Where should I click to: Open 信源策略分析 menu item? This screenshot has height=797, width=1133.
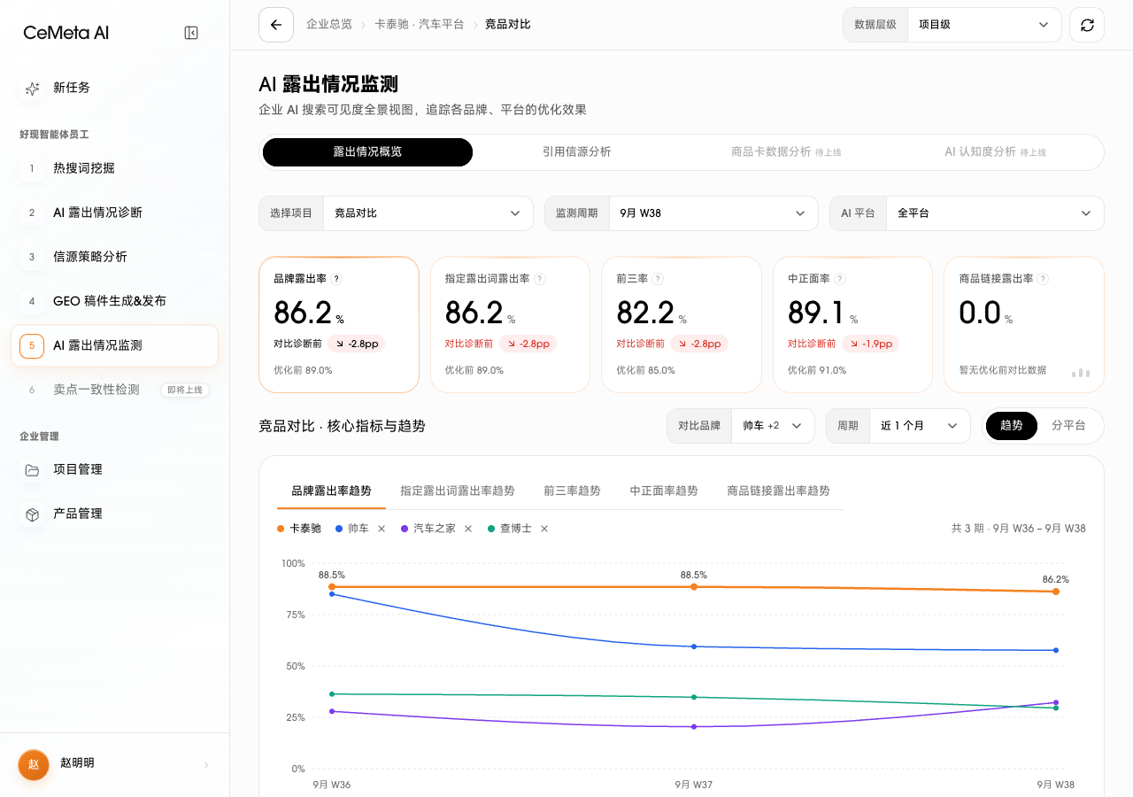pyautogui.click(x=115, y=257)
